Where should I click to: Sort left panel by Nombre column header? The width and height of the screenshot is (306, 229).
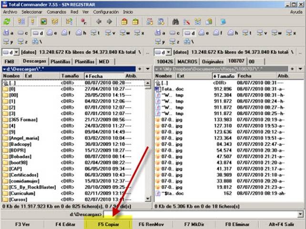[12, 76]
